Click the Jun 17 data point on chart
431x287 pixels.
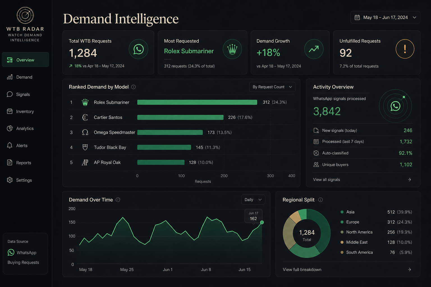click(262, 222)
